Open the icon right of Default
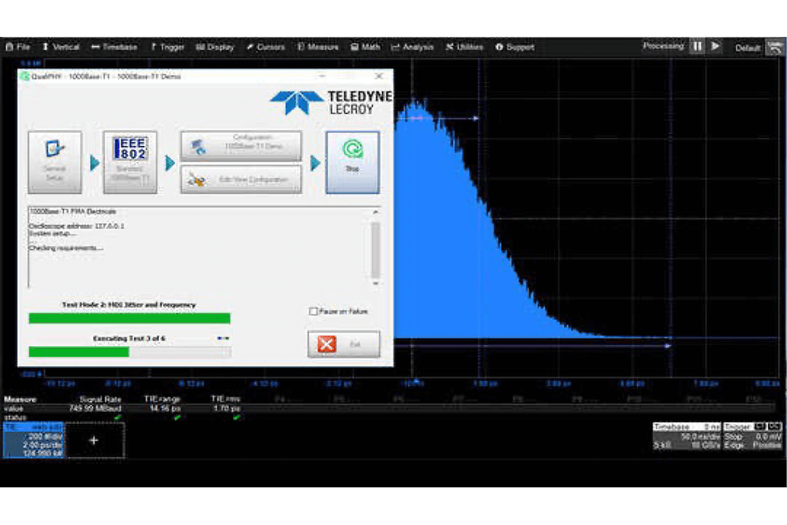Viewport: 787px width, 525px height. [772, 47]
